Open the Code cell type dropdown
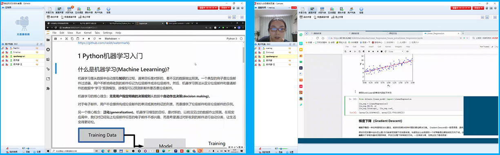The height and width of the screenshot is (155, 500). tap(396, 51)
